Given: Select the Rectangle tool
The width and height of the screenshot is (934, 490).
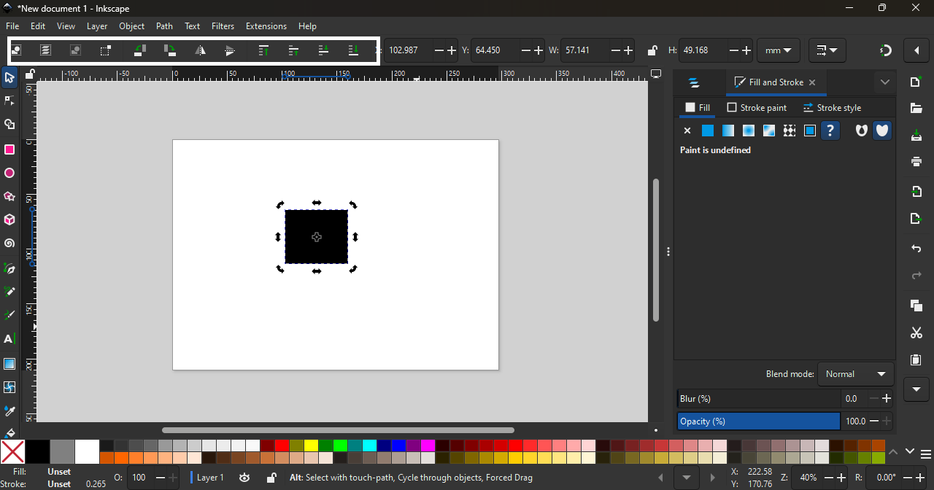Looking at the screenshot, I should pos(9,150).
